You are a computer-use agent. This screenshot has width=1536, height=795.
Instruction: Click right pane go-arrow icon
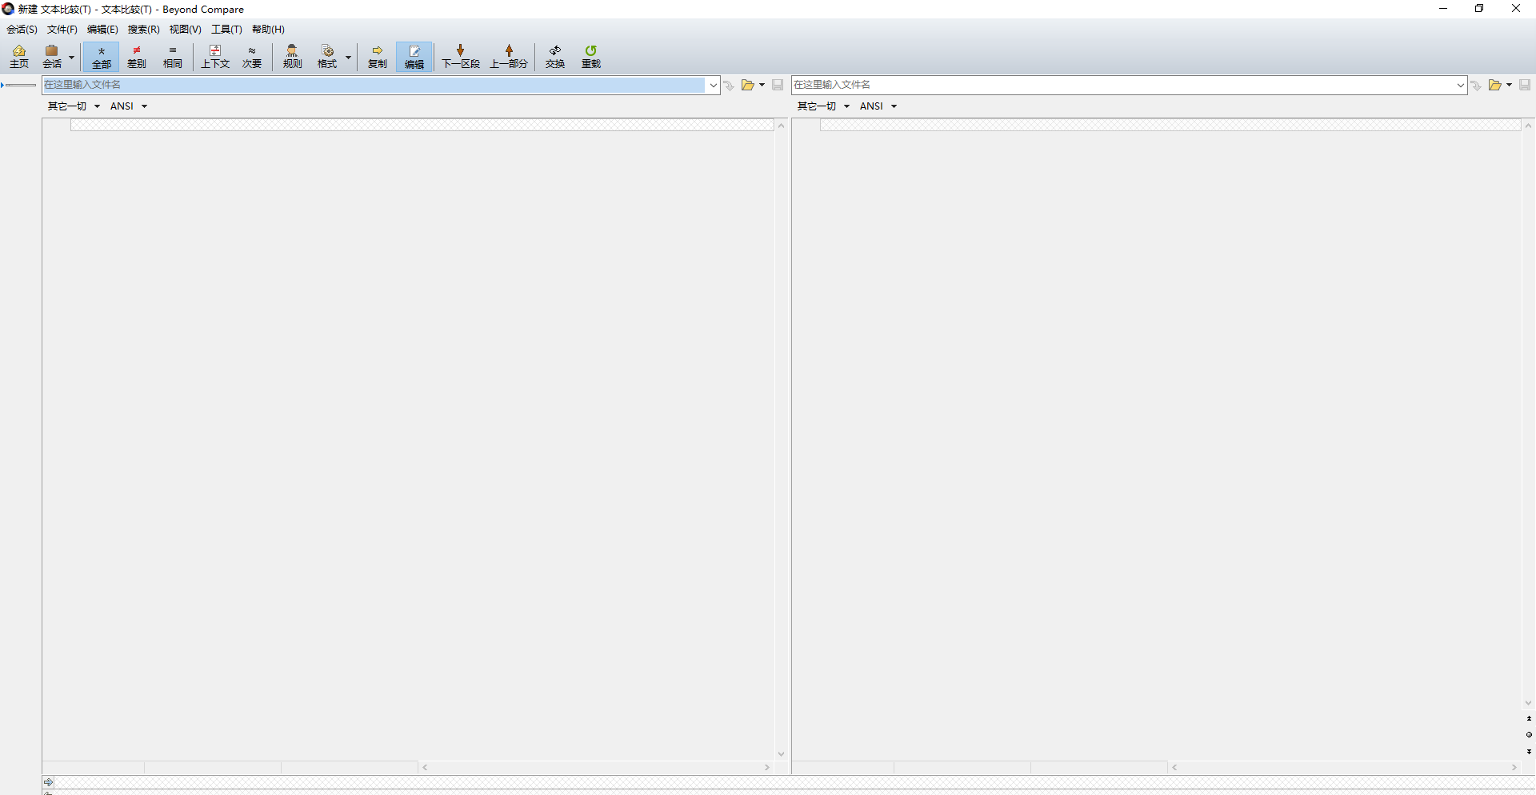coord(1476,85)
